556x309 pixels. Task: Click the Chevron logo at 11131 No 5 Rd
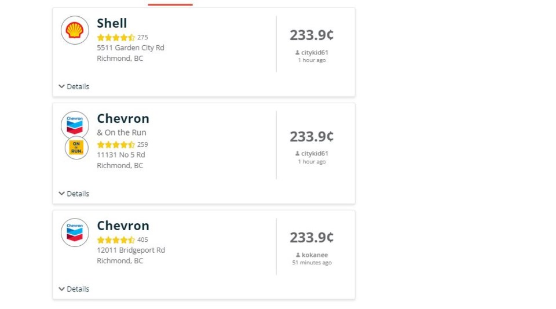pos(75,125)
